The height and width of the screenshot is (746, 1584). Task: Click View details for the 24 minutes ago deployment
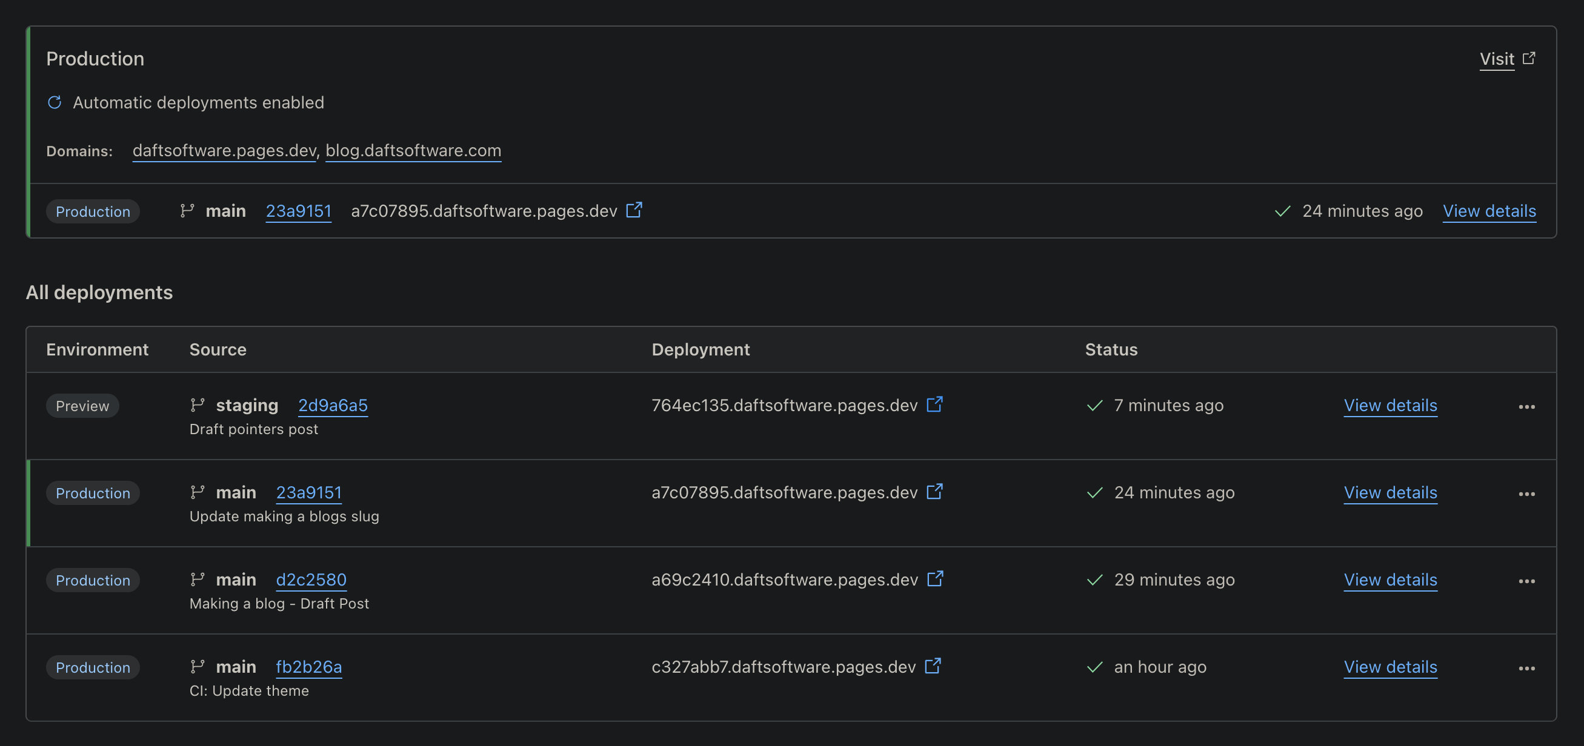(1390, 492)
